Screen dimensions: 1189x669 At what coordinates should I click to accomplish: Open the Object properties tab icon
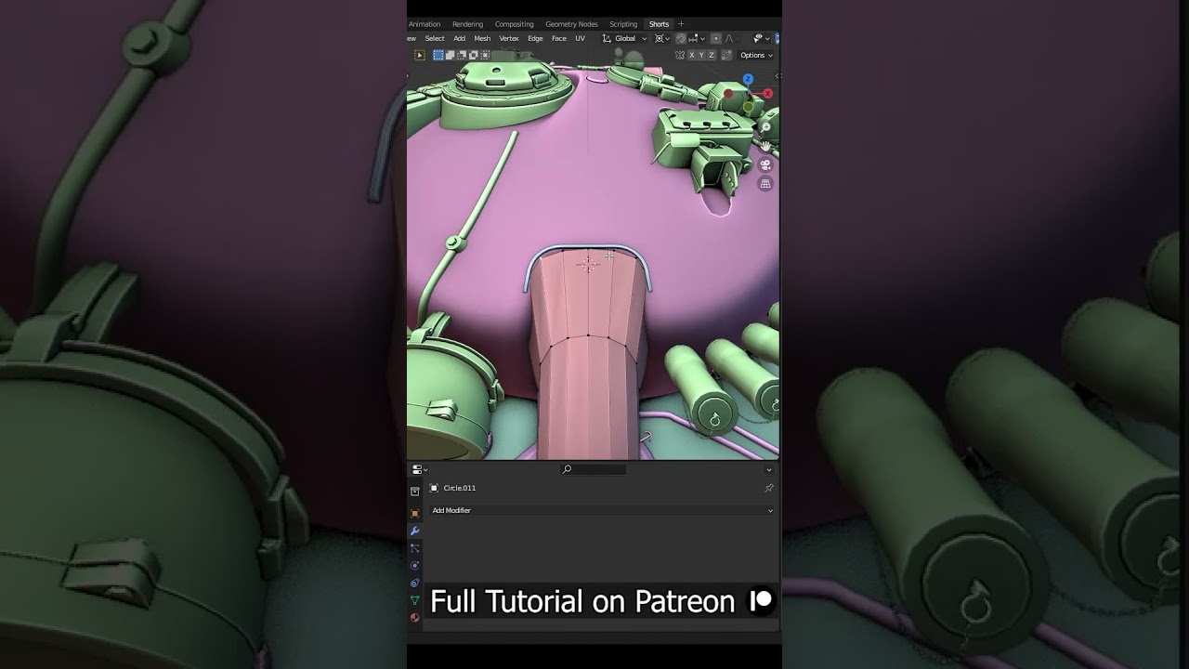(x=415, y=513)
